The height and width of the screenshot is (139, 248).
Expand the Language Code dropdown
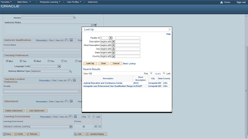tap(59, 66)
